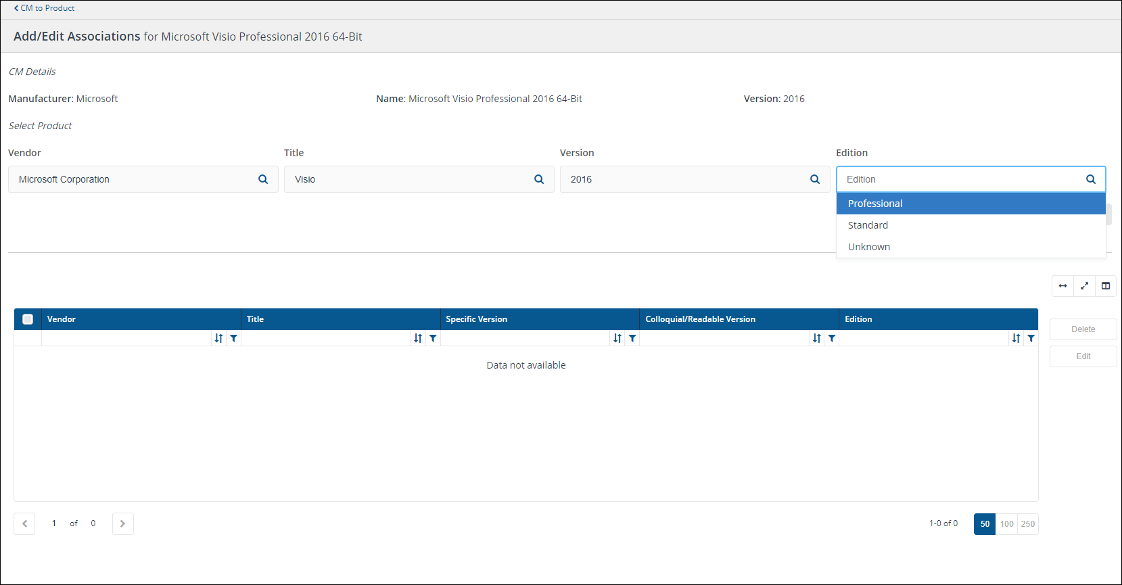The width and height of the screenshot is (1122, 585).
Task: Go to the next page of results
Action: coord(122,523)
